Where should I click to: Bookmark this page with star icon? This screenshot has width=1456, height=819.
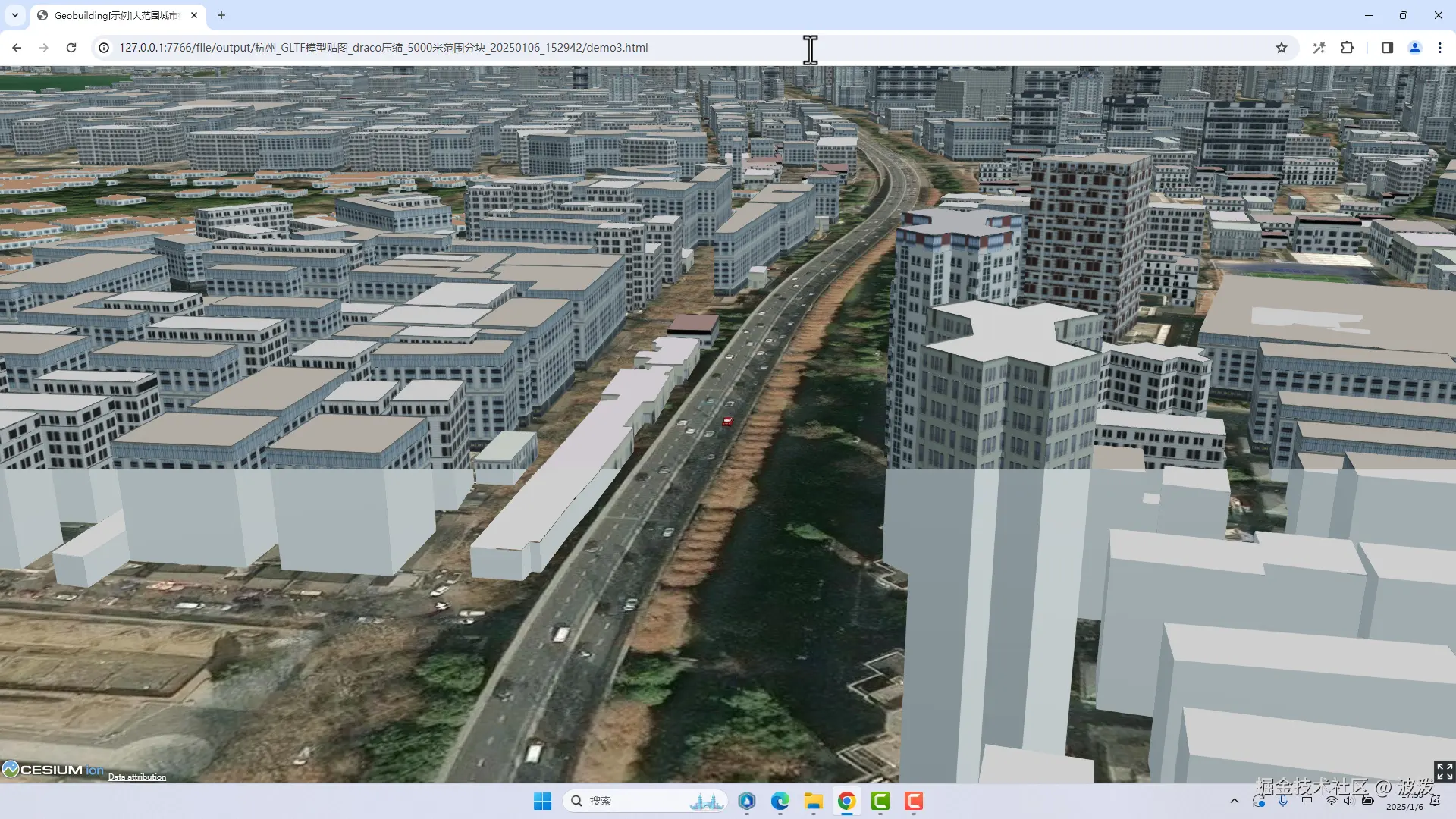[1282, 48]
